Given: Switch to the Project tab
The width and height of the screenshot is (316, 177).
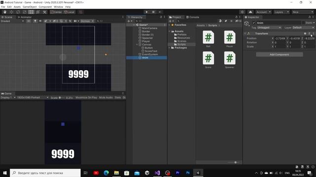Looking at the screenshot, I should [x=175, y=17].
